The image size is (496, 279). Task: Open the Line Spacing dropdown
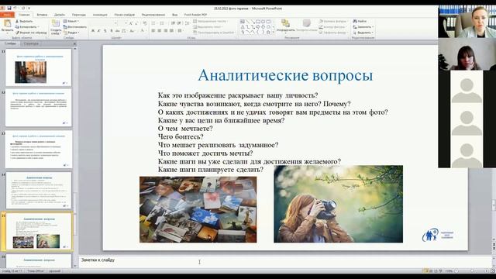point(188,23)
